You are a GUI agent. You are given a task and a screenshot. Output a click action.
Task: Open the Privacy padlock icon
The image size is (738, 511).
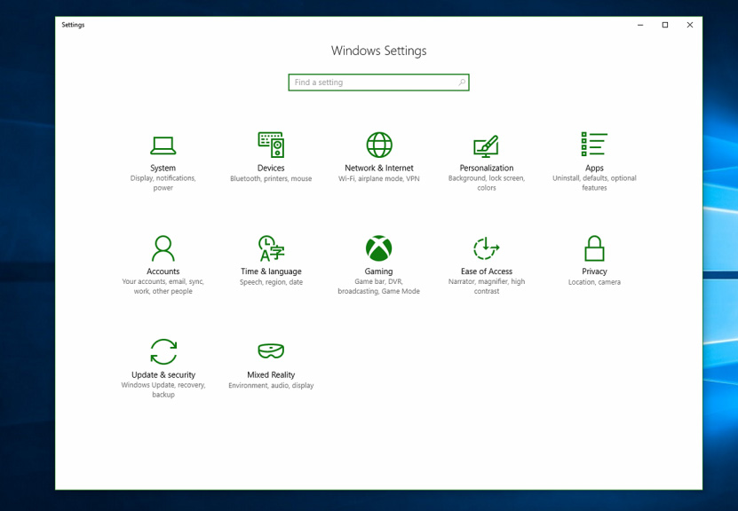coord(594,248)
